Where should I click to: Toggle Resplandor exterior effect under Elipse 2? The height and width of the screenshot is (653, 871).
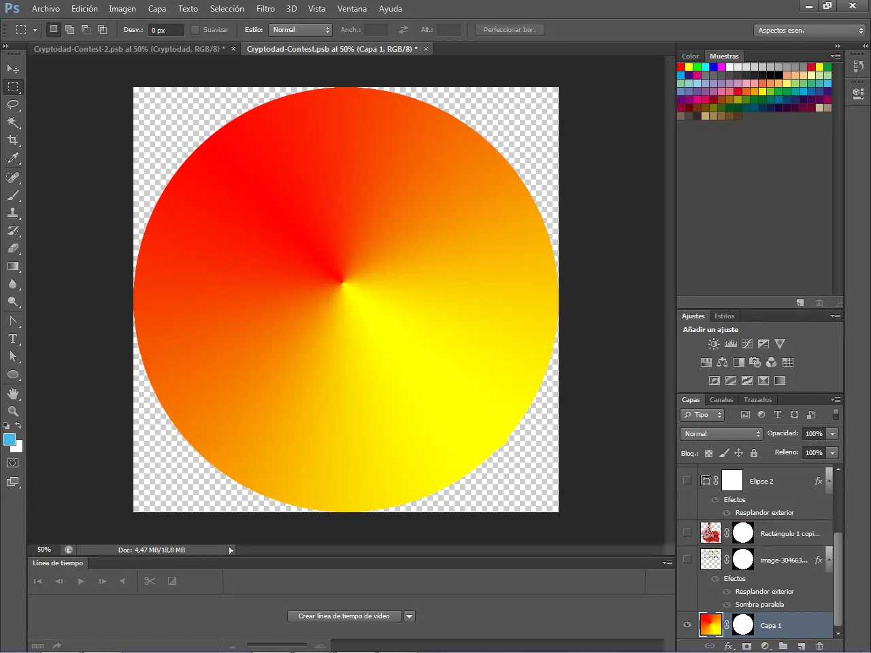727,513
